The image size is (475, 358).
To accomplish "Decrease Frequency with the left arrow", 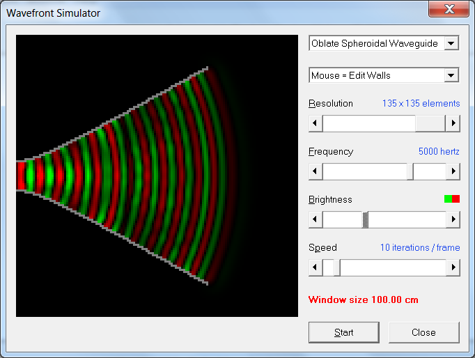I will coord(316,171).
